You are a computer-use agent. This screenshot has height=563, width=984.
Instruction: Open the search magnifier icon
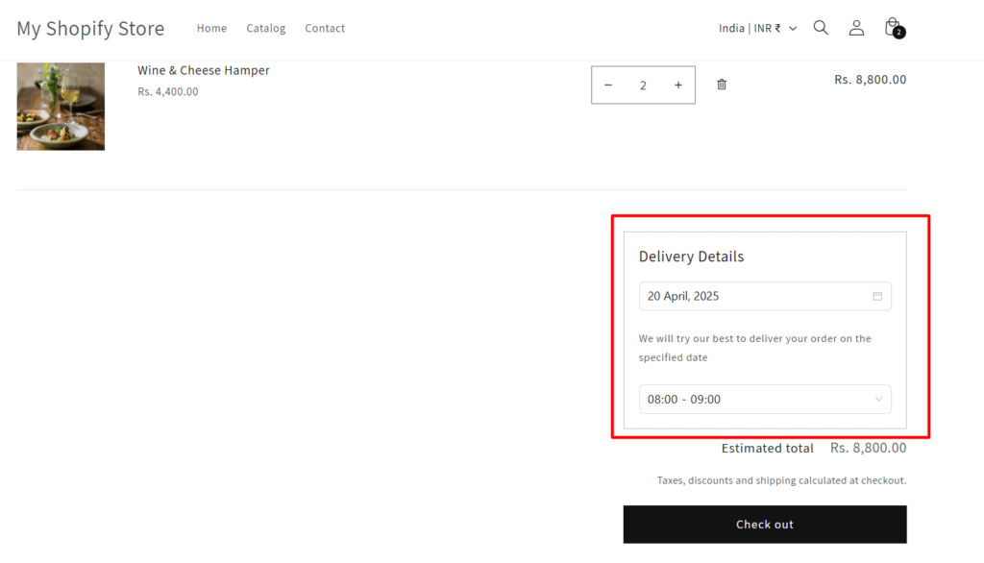pos(821,28)
